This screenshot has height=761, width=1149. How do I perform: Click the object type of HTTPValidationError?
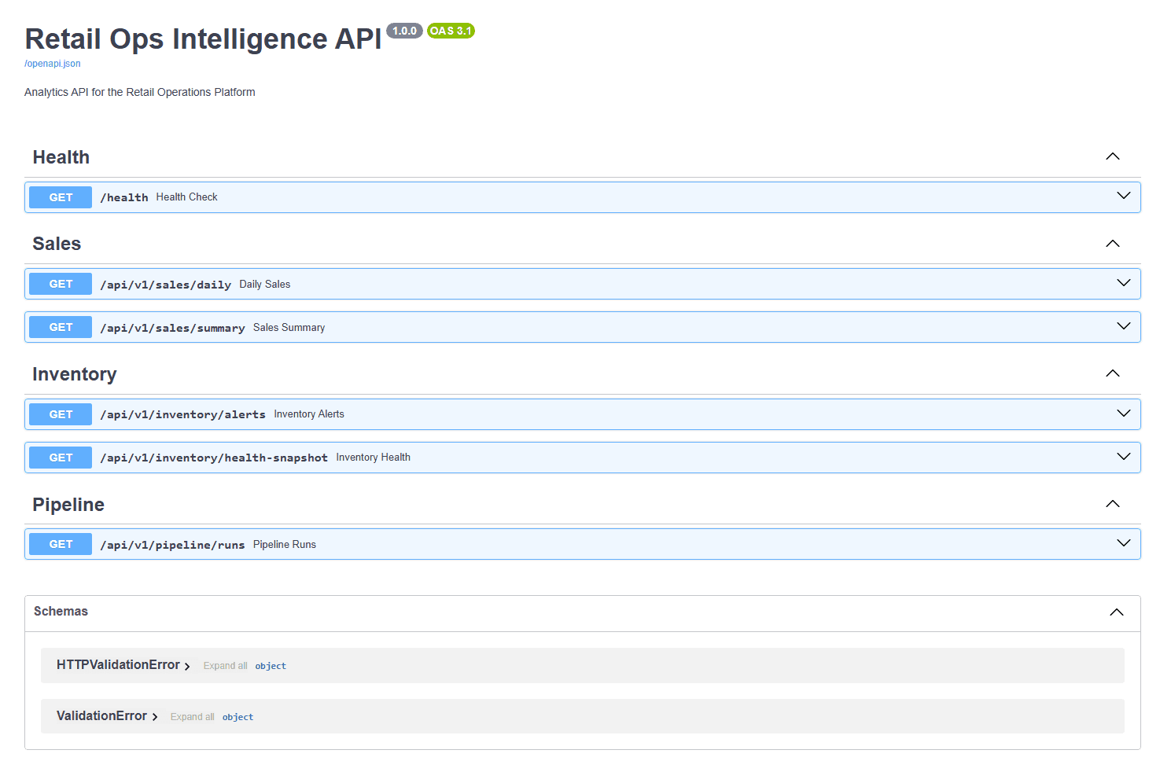pos(271,666)
